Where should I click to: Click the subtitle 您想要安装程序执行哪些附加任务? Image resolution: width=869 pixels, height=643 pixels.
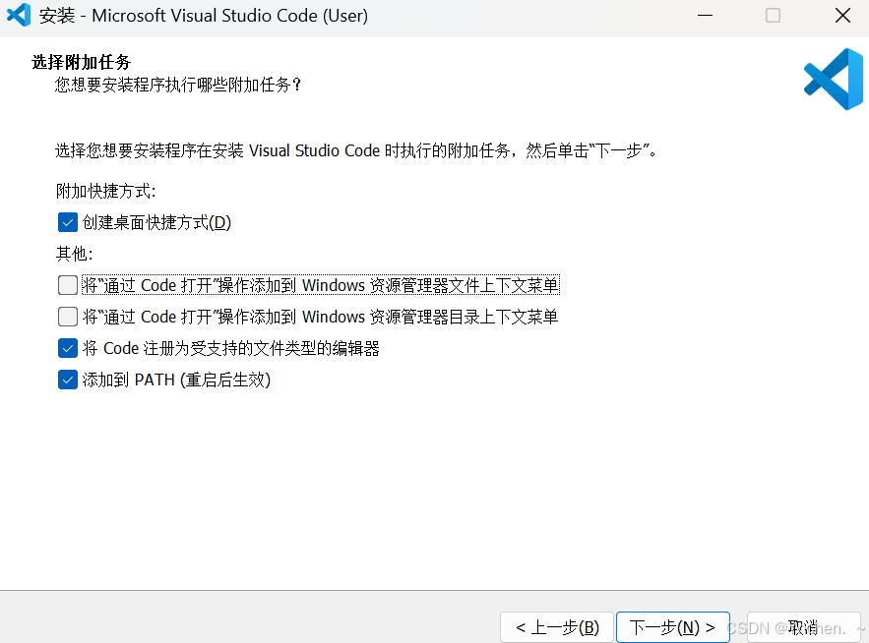(x=178, y=85)
